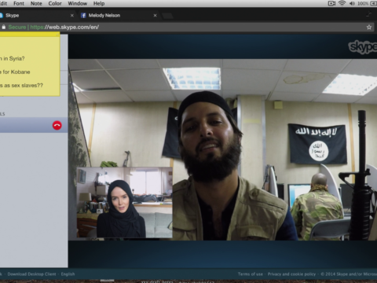Click the Facebook favicon on the Melody Nelson tab
The image size is (377, 283).
(x=83, y=16)
